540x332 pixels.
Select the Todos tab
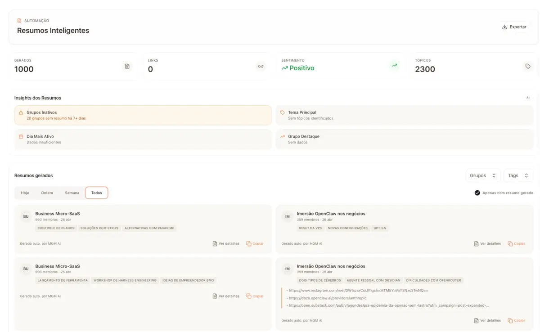(x=96, y=193)
